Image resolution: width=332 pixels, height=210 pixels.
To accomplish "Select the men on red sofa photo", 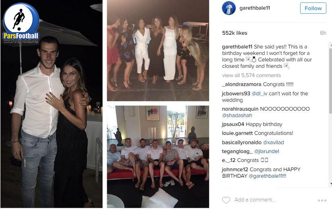I will click(158, 157).
